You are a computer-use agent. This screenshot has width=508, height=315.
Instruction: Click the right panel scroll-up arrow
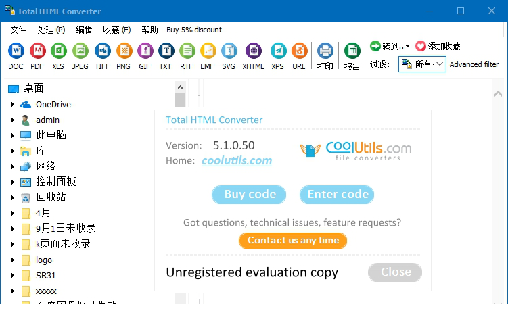point(499,94)
